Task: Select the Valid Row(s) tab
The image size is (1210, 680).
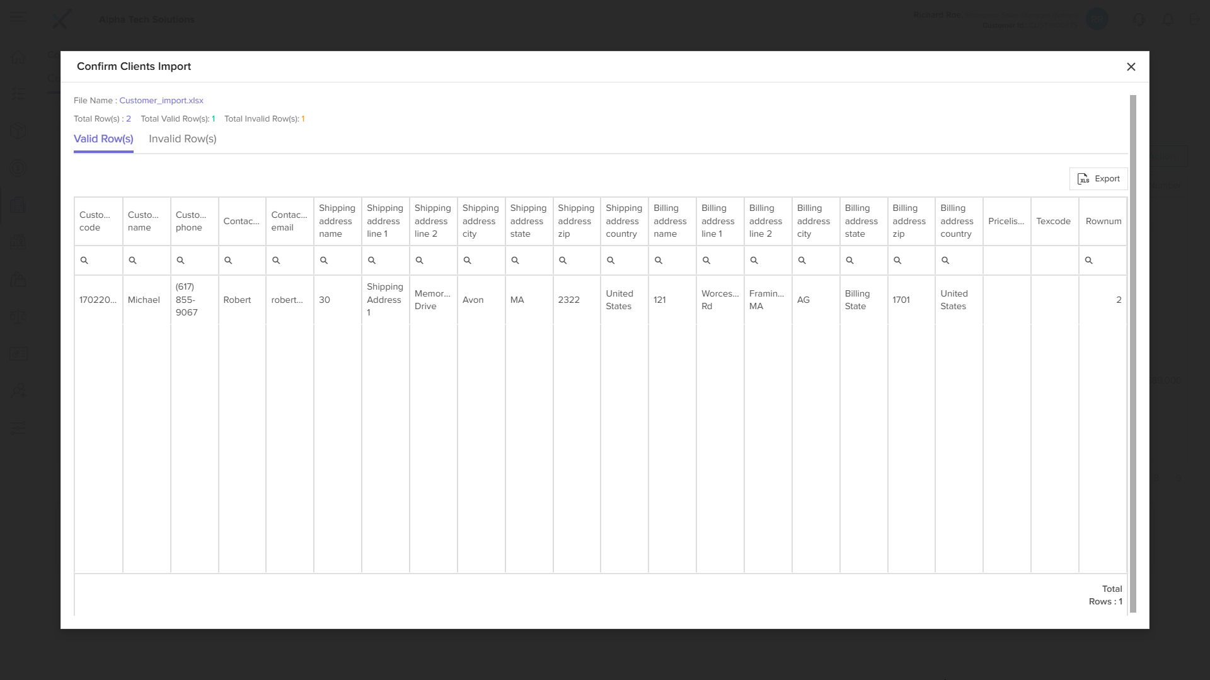Action: coord(103,139)
